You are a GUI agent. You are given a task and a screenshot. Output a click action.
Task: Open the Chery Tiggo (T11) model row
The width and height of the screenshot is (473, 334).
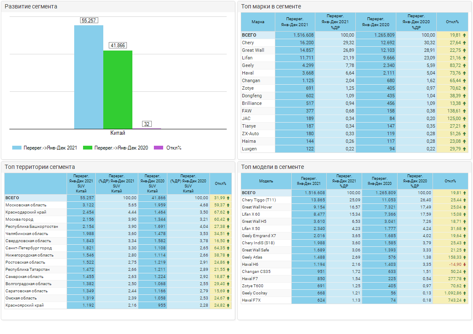259,200
